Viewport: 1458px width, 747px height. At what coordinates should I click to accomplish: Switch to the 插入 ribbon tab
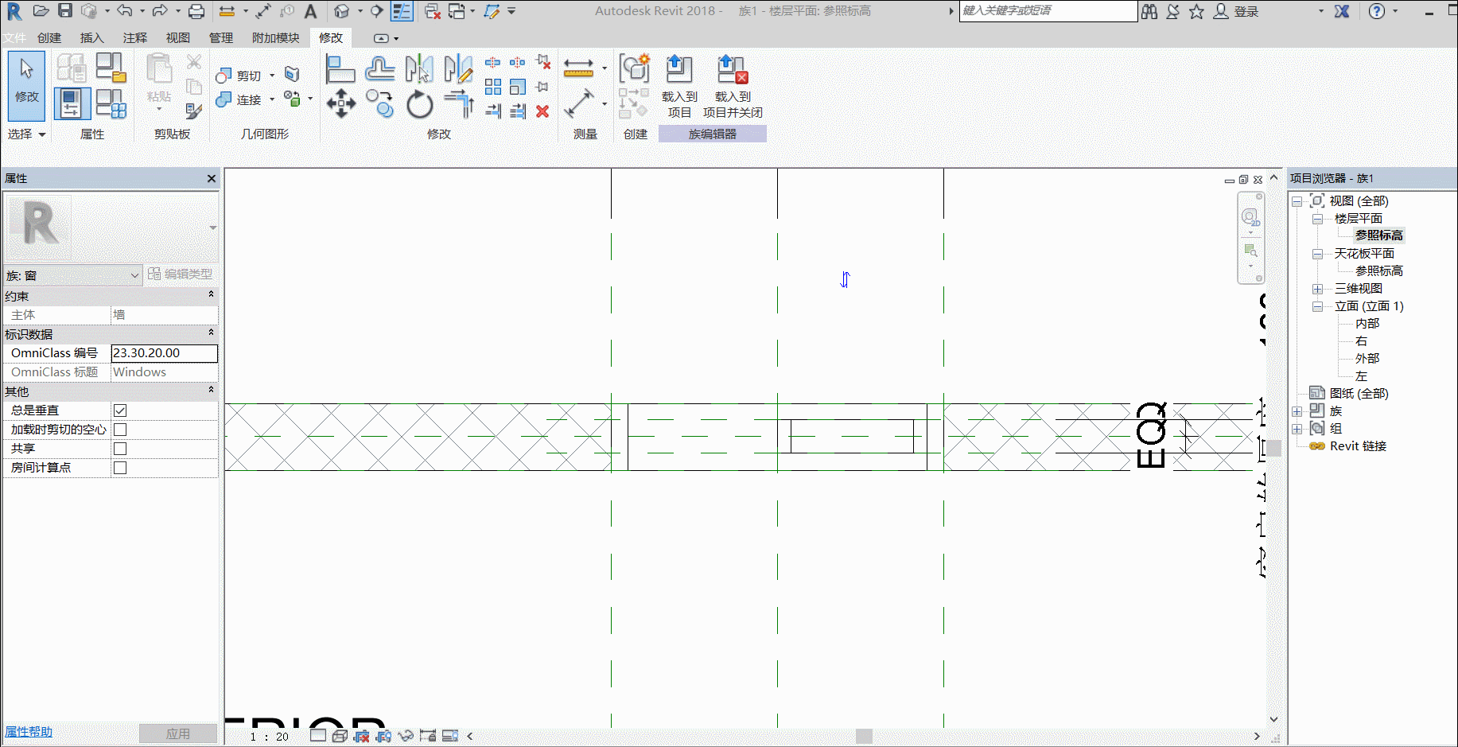tap(92, 37)
